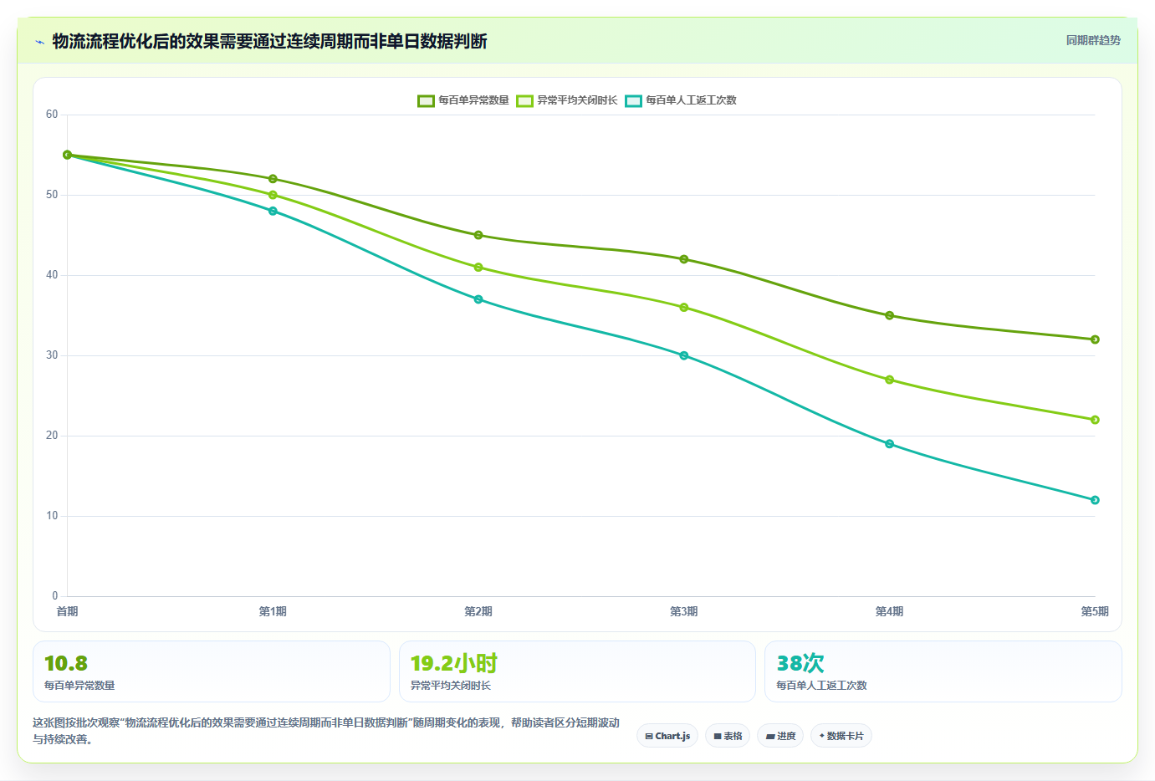Click the 第4期 x-axis label

(889, 612)
